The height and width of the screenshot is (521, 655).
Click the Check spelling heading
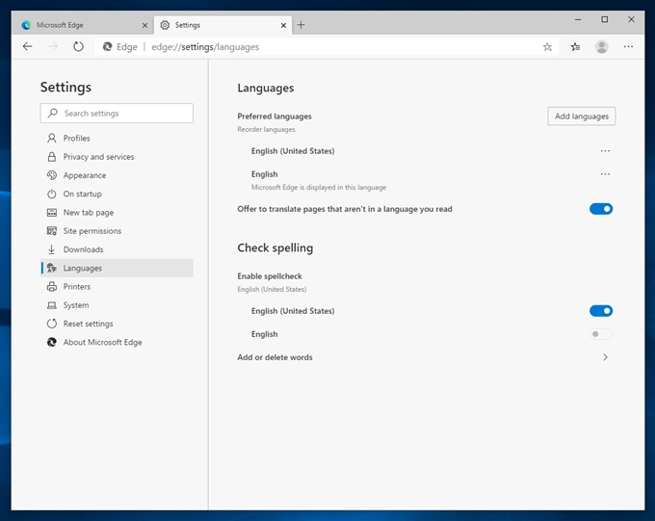point(275,247)
